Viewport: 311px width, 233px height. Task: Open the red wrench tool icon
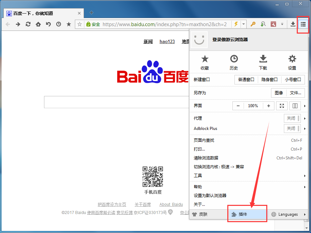273,24
